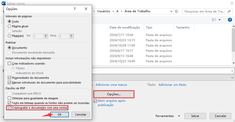Toggle Criptografar o documento com uma senha
This screenshot has height=122, width=235.
click(10, 108)
